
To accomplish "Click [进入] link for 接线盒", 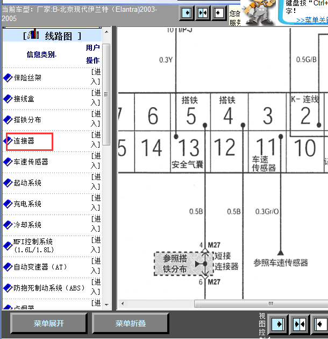I will (96, 98).
